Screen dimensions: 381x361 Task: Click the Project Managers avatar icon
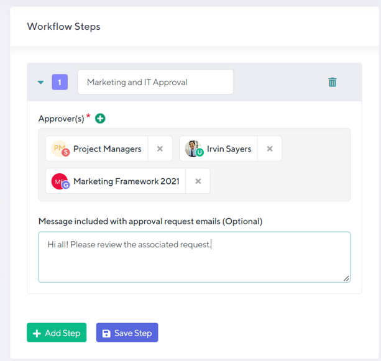coord(60,149)
